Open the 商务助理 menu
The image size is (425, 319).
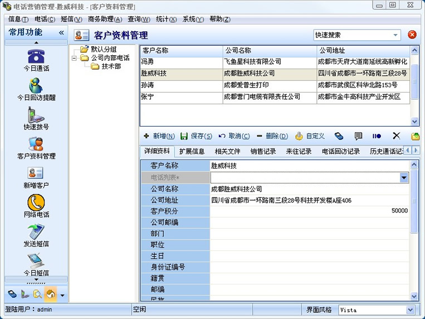pos(105,19)
